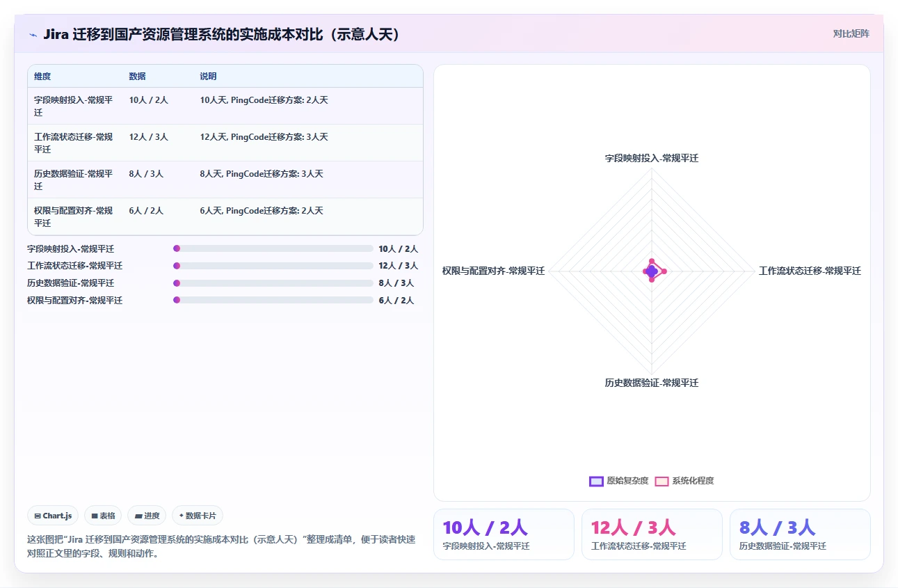Viewport: 898px width, 588px height.
Task: Toggle the 系统化程度 legend item
Action: click(684, 481)
